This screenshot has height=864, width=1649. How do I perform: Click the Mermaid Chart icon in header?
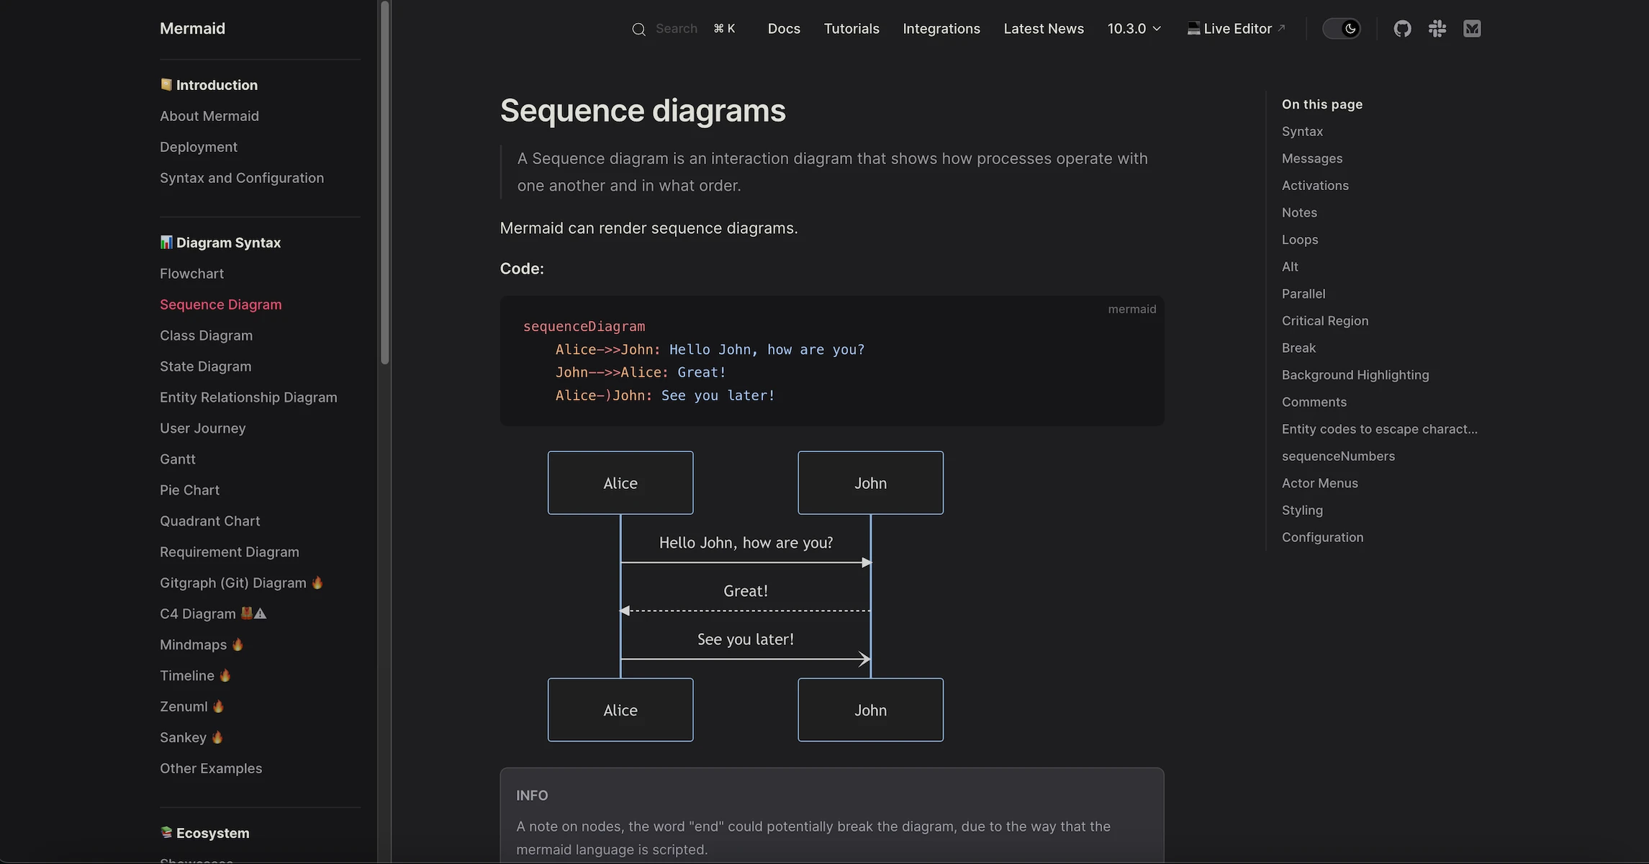click(x=1472, y=29)
